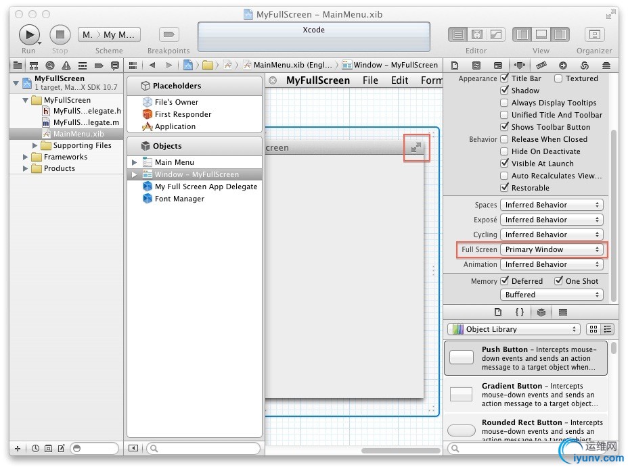
Task: Uncheck the Title Bar checkbox
Action: coord(505,78)
